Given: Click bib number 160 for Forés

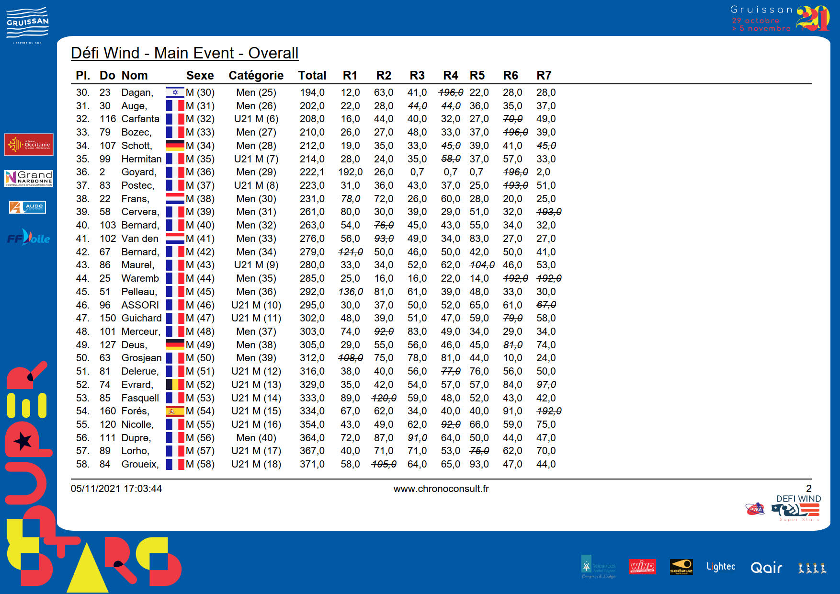Looking at the screenshot, I should tap(108, 411).
